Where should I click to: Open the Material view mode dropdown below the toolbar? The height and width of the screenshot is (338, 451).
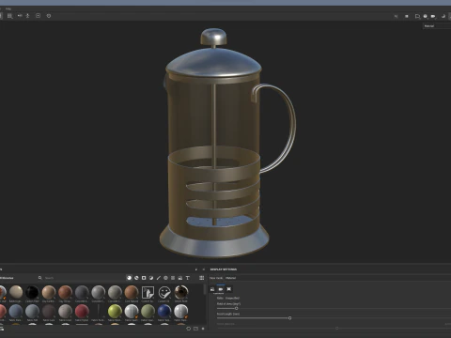tap(437, 26)
